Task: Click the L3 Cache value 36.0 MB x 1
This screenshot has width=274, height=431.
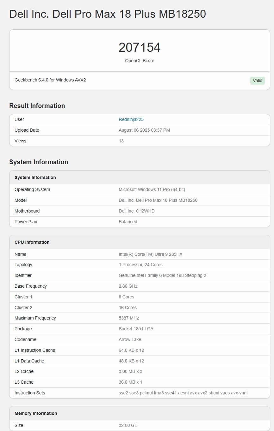Action: pyautogui.click(x=130, y=382)
